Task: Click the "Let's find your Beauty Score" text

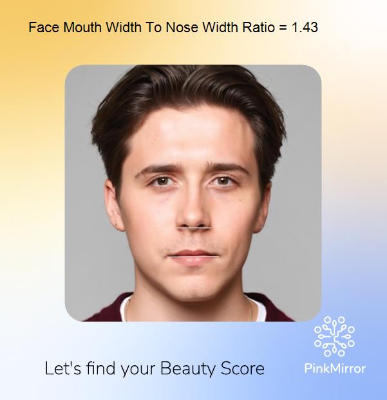Action: (x=155, y=369)
